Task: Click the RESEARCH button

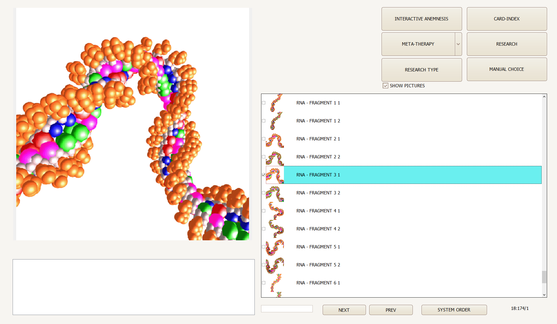Action: click(507, 44)
